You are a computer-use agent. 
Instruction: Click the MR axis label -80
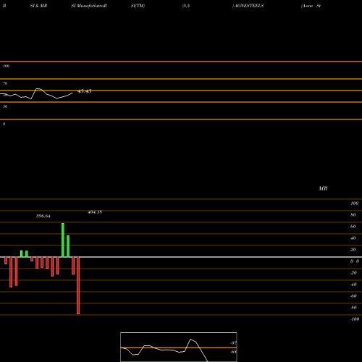(353, 308)
